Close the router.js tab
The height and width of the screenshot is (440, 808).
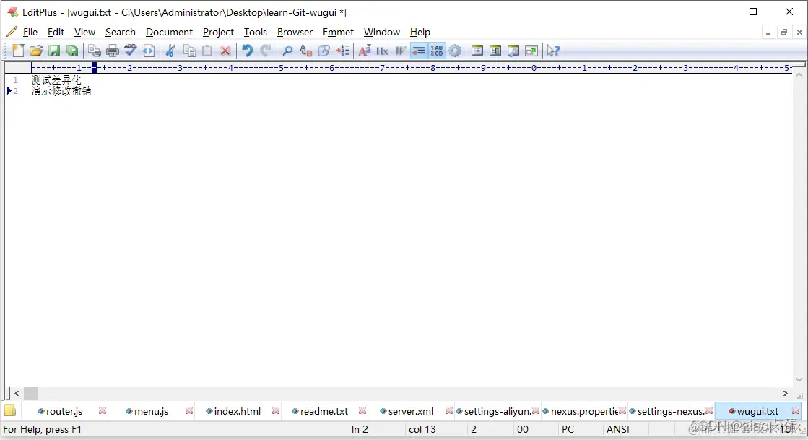point(103,410)
